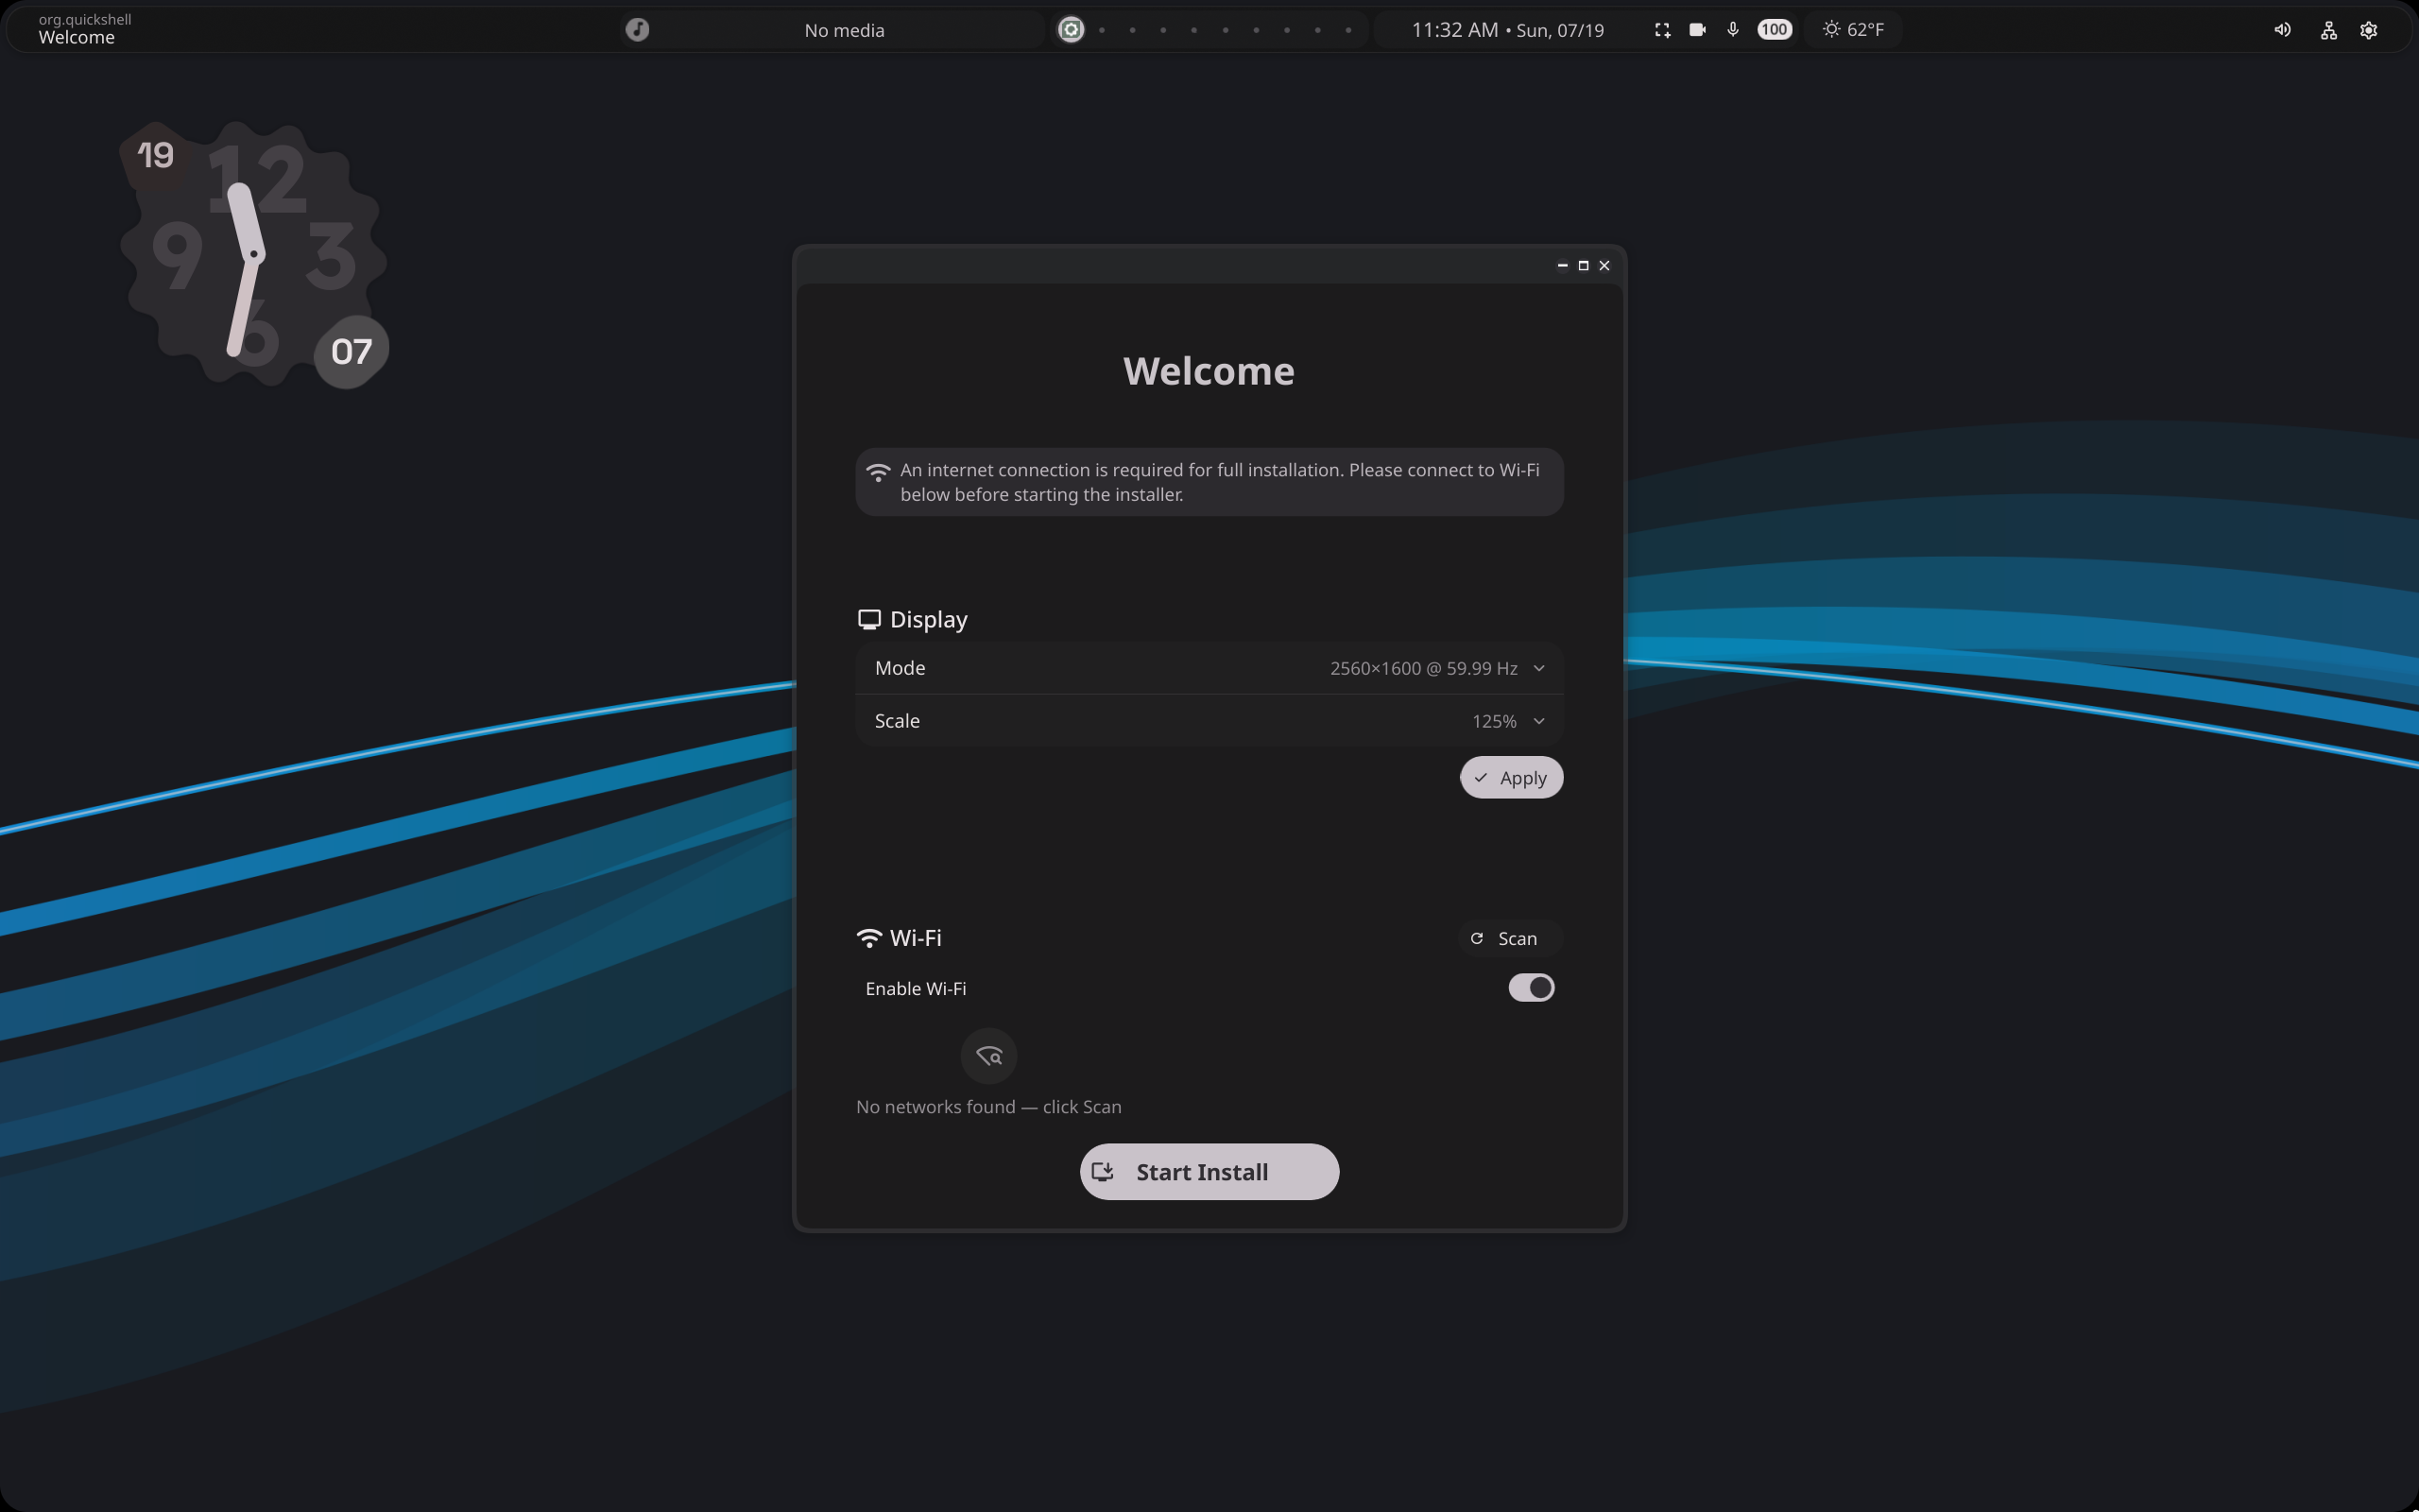Screen dimensions: 2419x1512
Task: Click the 'No networks found — click Scan' text
Action: click(988, 1107)
